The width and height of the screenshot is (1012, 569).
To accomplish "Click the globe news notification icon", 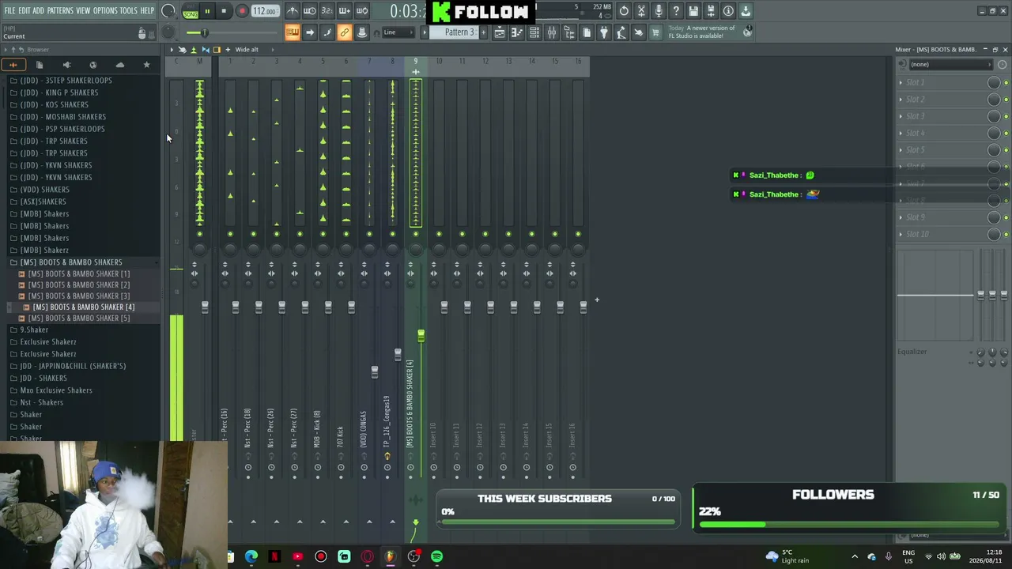I will click(x=747, y=32).
